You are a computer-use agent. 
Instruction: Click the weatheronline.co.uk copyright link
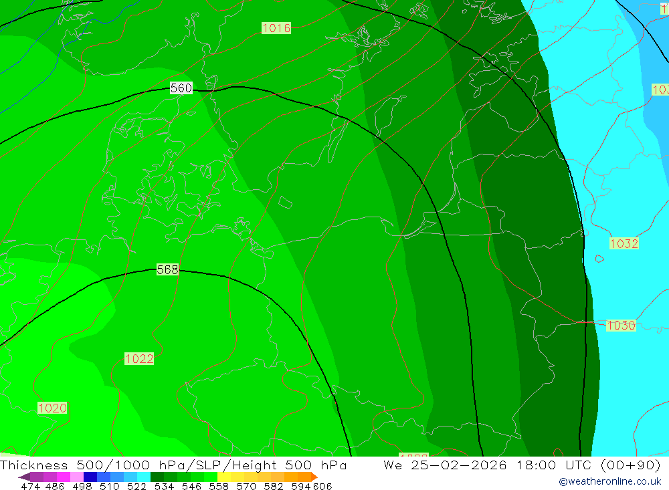click(609, 481)
